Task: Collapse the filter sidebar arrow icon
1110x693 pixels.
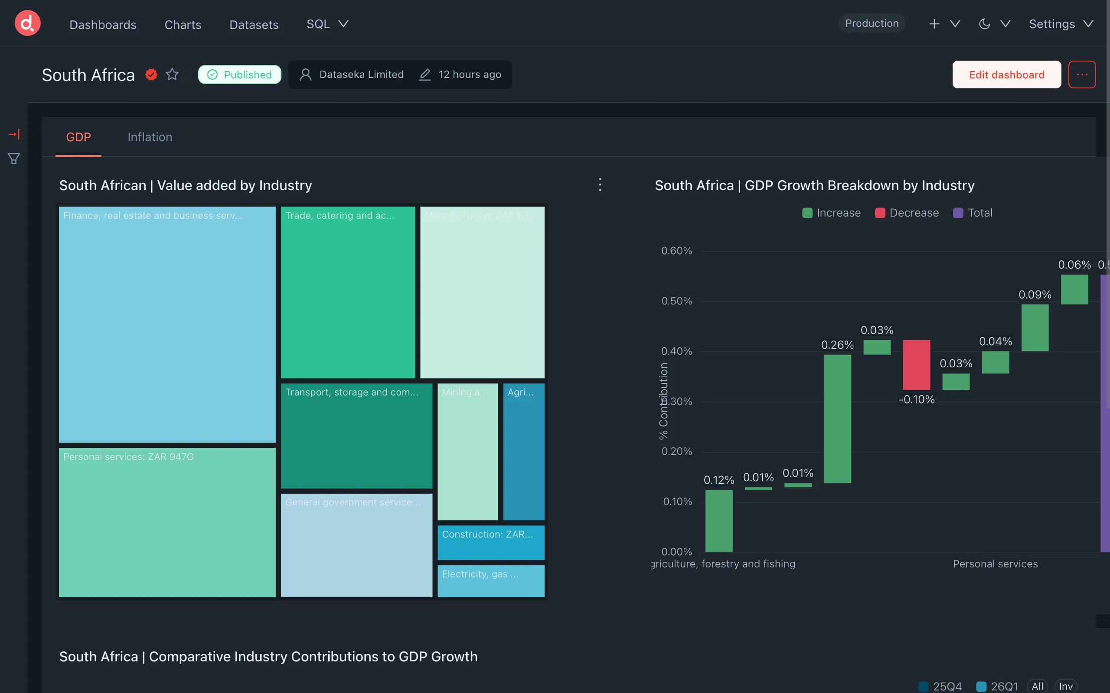Action: point(14,134)
